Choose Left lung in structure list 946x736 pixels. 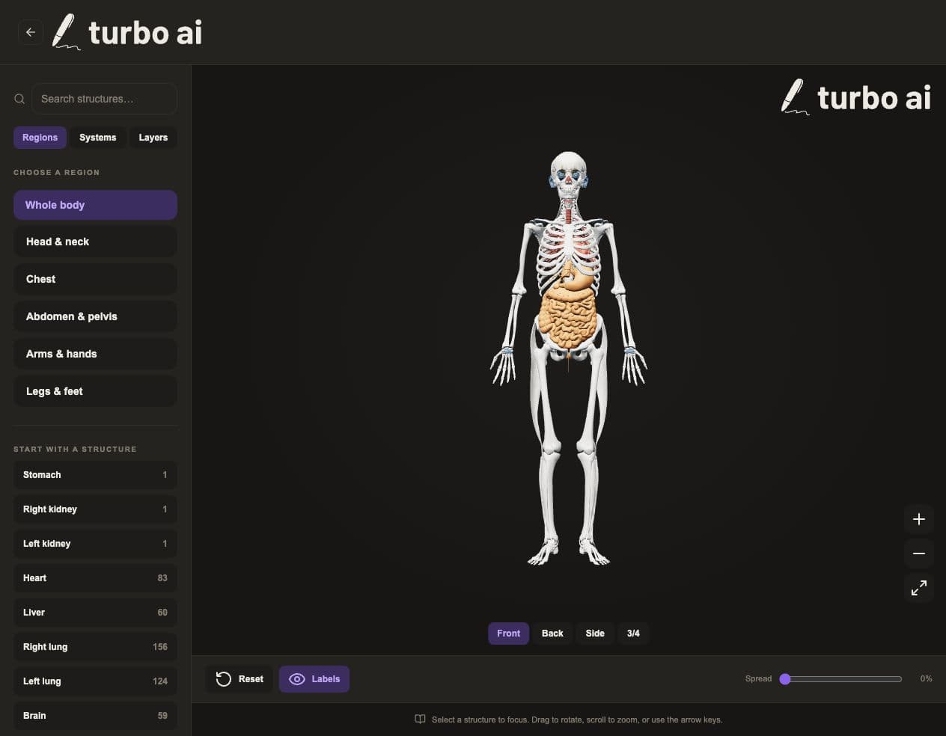[95, 681]
